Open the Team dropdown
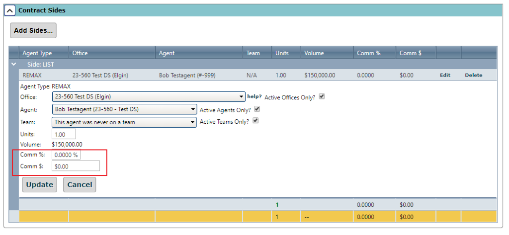The image size is (509, 235). (124, 122)
